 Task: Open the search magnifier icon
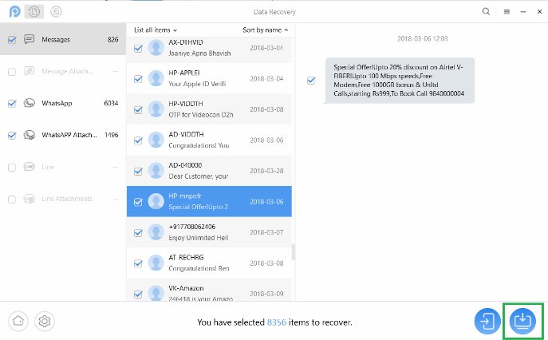tap(486, 11)
